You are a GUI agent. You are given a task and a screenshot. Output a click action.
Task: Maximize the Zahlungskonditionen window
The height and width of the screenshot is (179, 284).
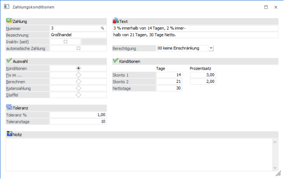265,7
